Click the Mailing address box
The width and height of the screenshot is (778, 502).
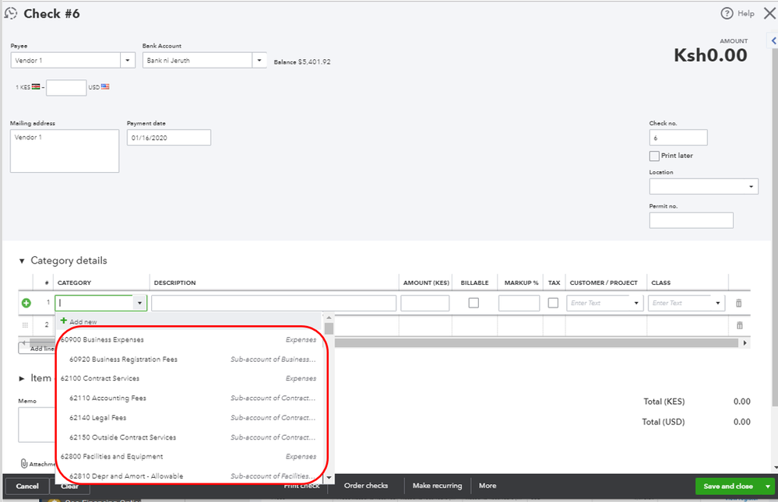pyautogui.click(x=65, y=151)
